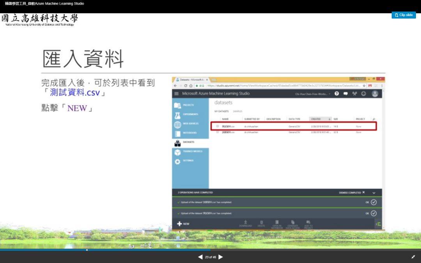Click the community people icon in the header
The height and width of the screenshot is (263, 421).
[355, 94]
